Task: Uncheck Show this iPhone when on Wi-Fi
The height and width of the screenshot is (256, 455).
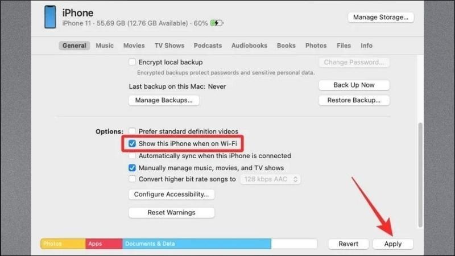Action: click(132, 143)
